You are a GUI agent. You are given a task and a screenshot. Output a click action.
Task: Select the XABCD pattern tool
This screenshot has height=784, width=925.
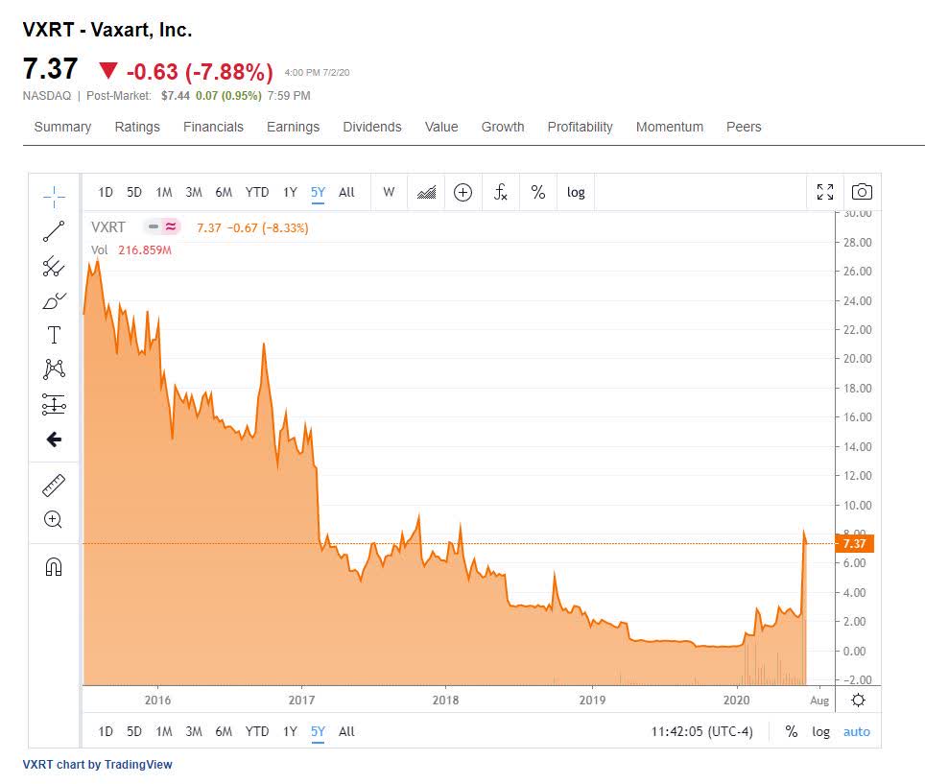(x=54, y=369)
